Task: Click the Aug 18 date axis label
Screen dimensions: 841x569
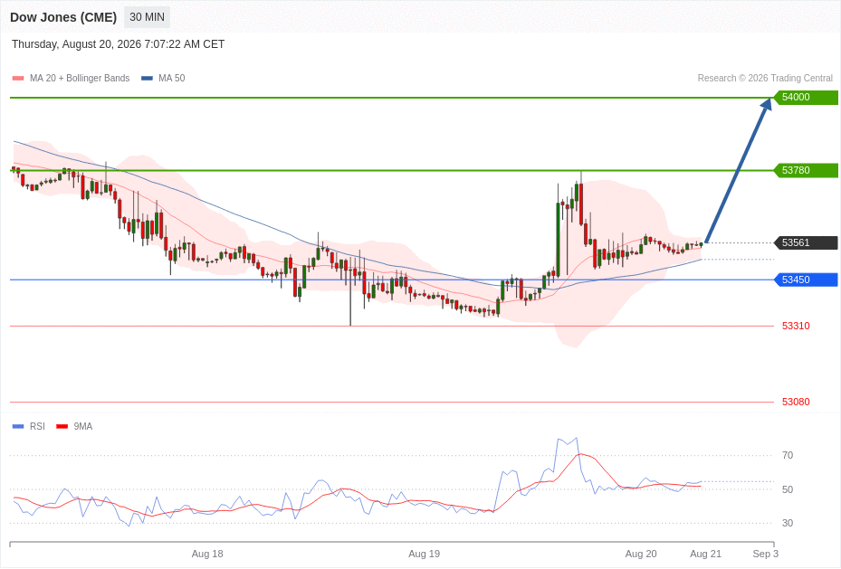Action: click(x=207, y=554)
